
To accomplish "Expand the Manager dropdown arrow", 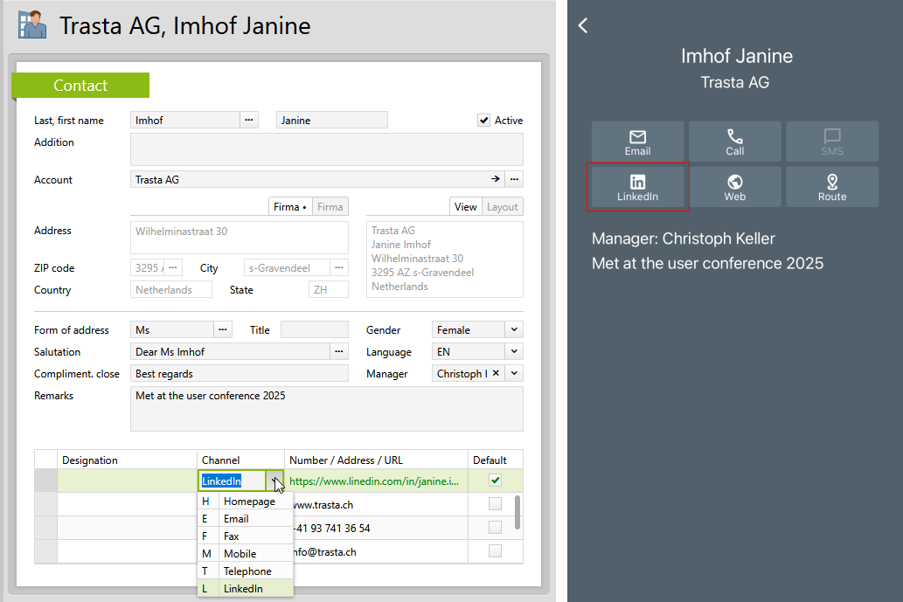I will (514, 374).
